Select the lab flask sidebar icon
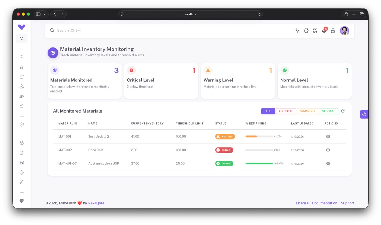Screen dimensions: 381x225 pyautogui.click(x=21, y=67)
